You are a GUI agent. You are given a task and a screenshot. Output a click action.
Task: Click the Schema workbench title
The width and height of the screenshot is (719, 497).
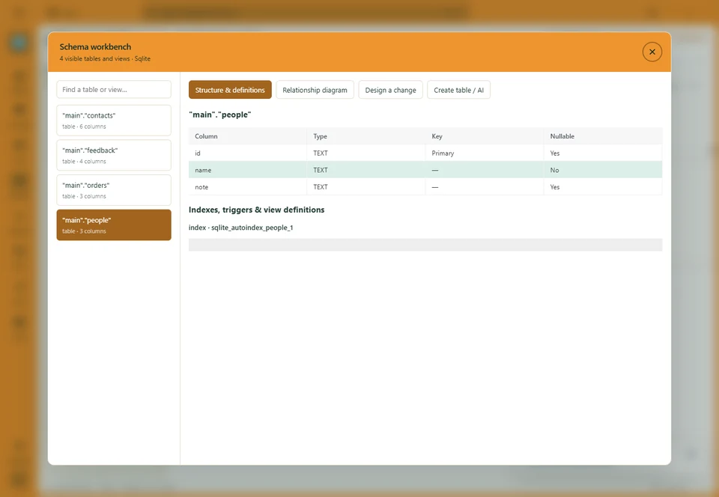click(x=95, y=46)
